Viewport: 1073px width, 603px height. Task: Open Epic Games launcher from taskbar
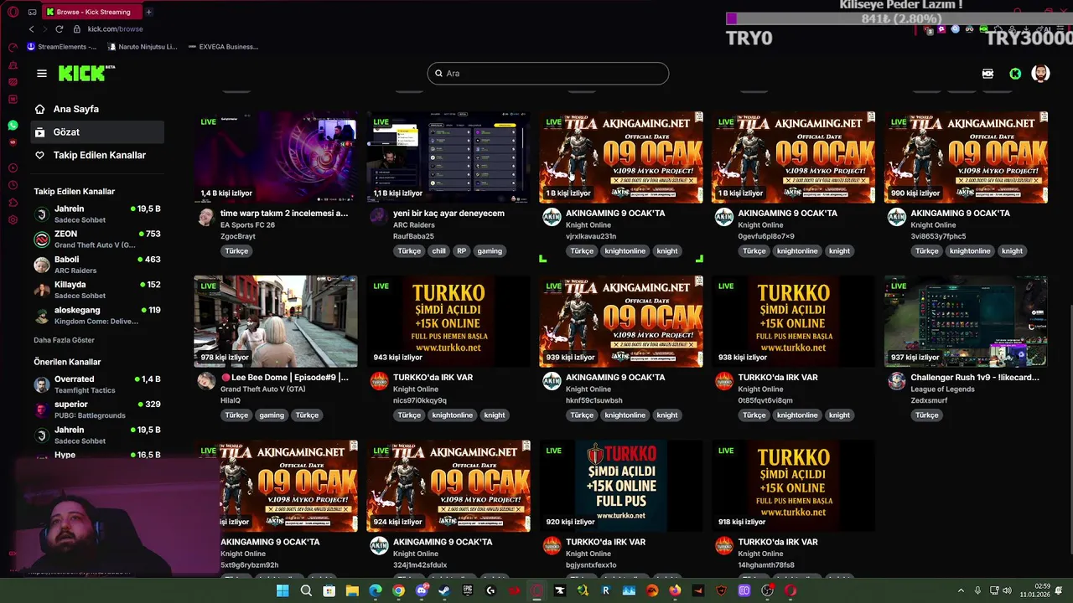(468, 590)
